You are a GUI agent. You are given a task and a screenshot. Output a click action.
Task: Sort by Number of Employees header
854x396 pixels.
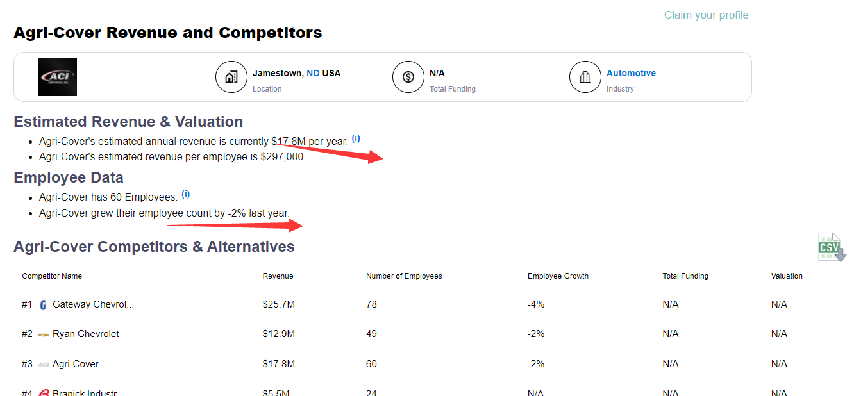404,276
